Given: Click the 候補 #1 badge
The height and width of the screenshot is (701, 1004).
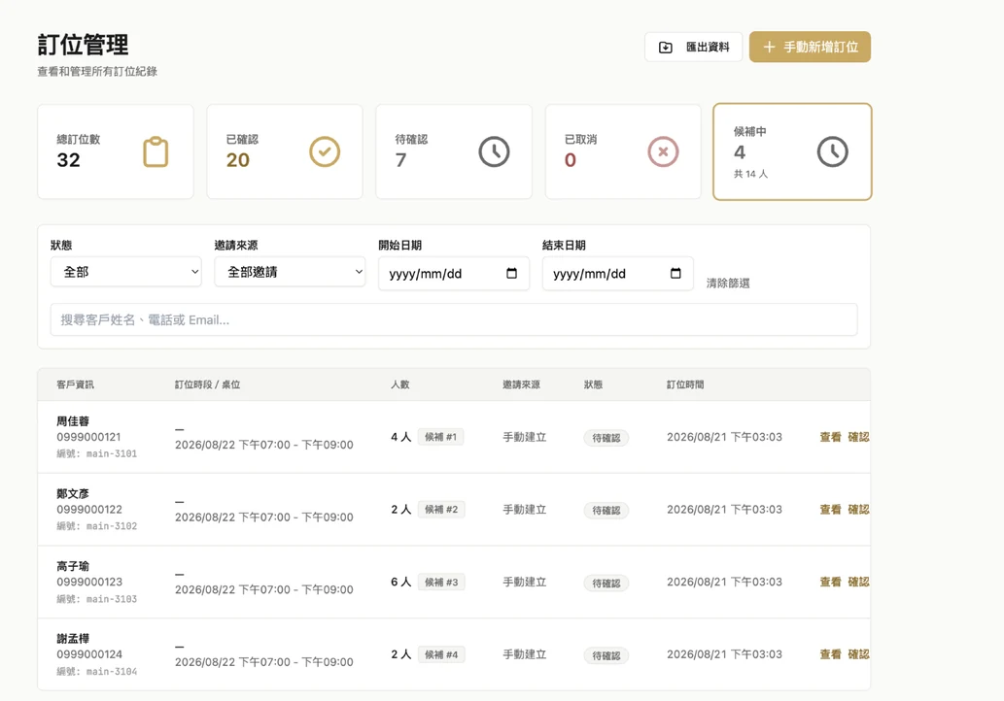Looking at the screenshot, I should (x=440, y=437).
